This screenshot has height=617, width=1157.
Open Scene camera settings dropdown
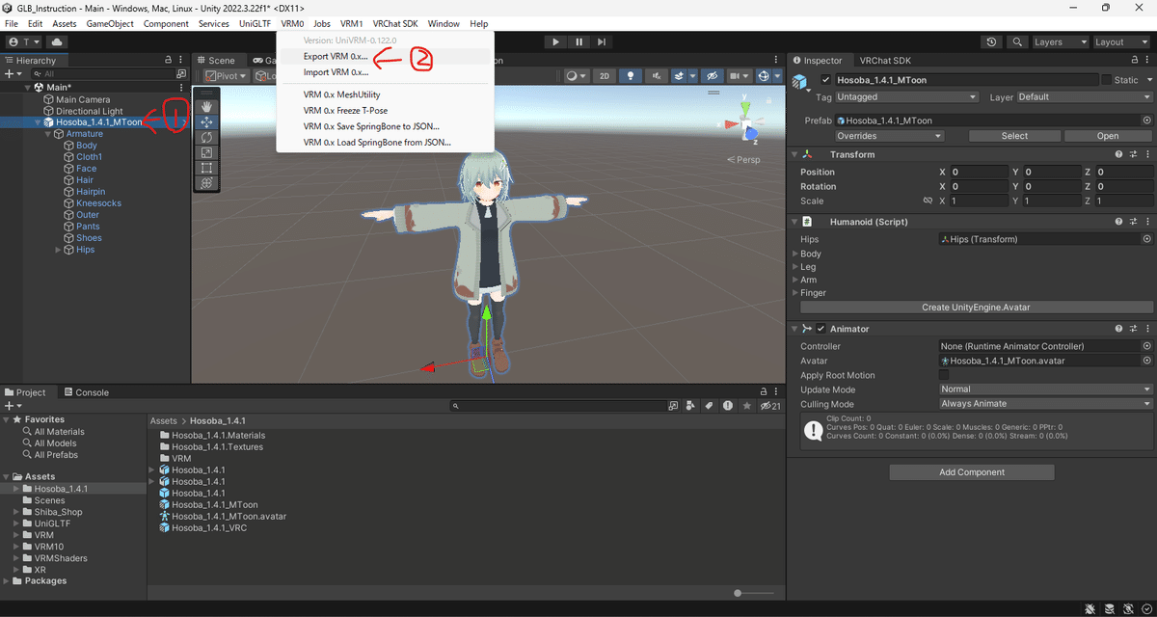740,76
